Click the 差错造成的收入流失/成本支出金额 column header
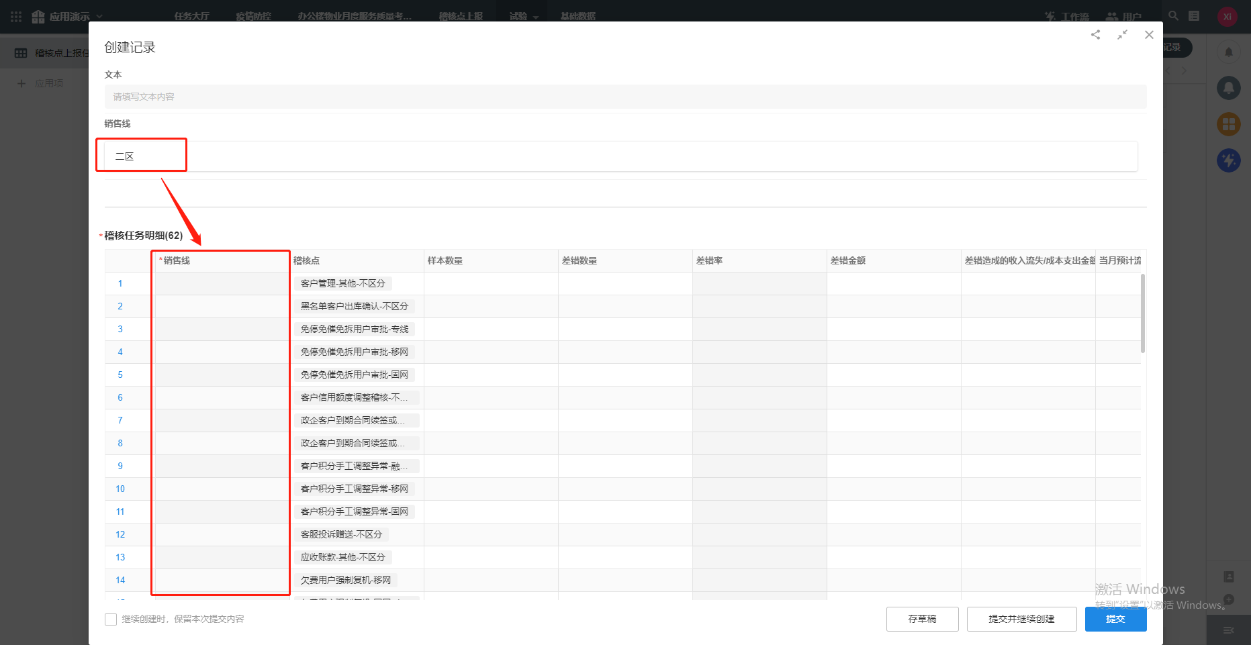The height and width of the screenshot is (645, 1251). (x=1028, y=261)
